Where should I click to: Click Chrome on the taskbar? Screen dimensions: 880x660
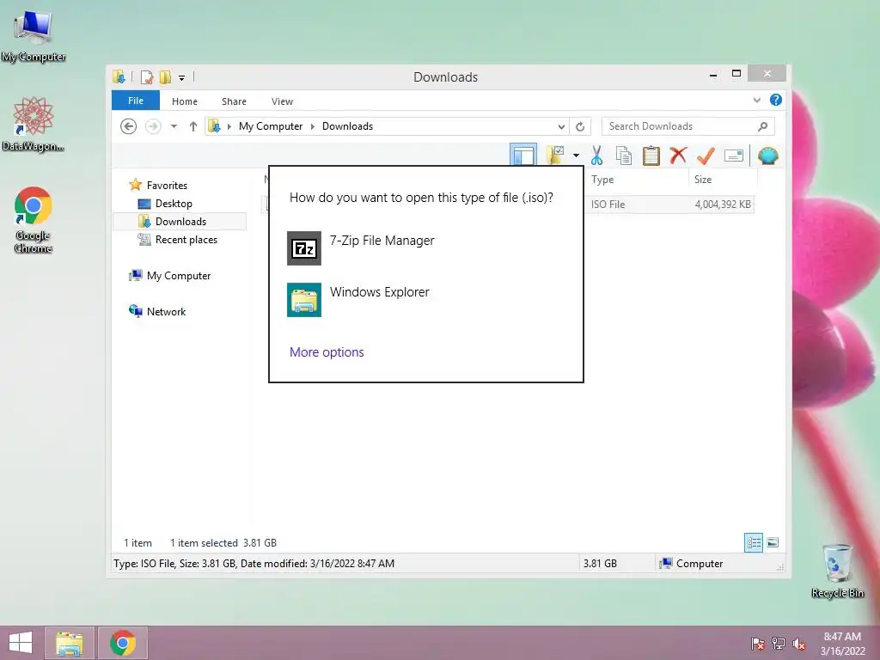(123, 643)
